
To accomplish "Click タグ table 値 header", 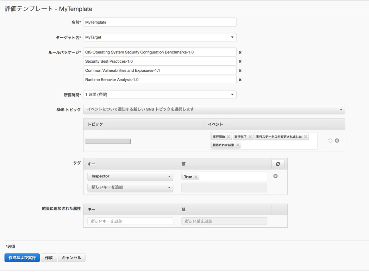I will pyautogui.click(x=224, y=164).
